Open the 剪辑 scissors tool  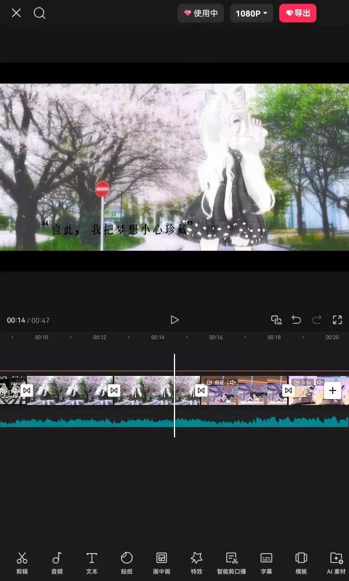click(x=22, y=563)
